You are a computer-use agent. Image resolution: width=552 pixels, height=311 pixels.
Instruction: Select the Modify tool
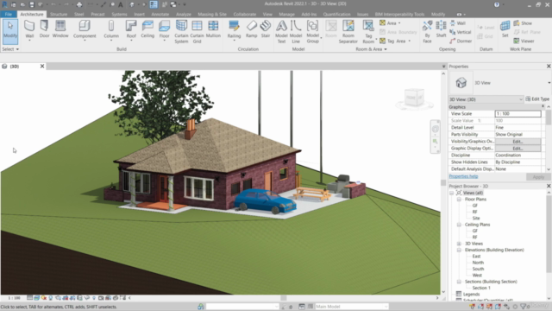point(10,31)
